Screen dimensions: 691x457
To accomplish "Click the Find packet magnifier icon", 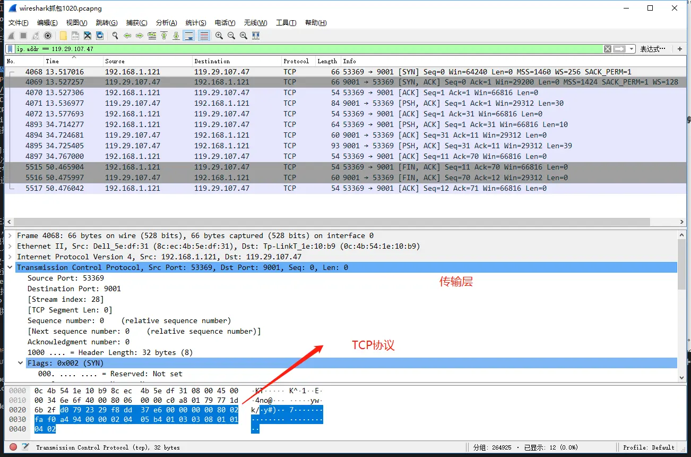I will click(115, 36).
